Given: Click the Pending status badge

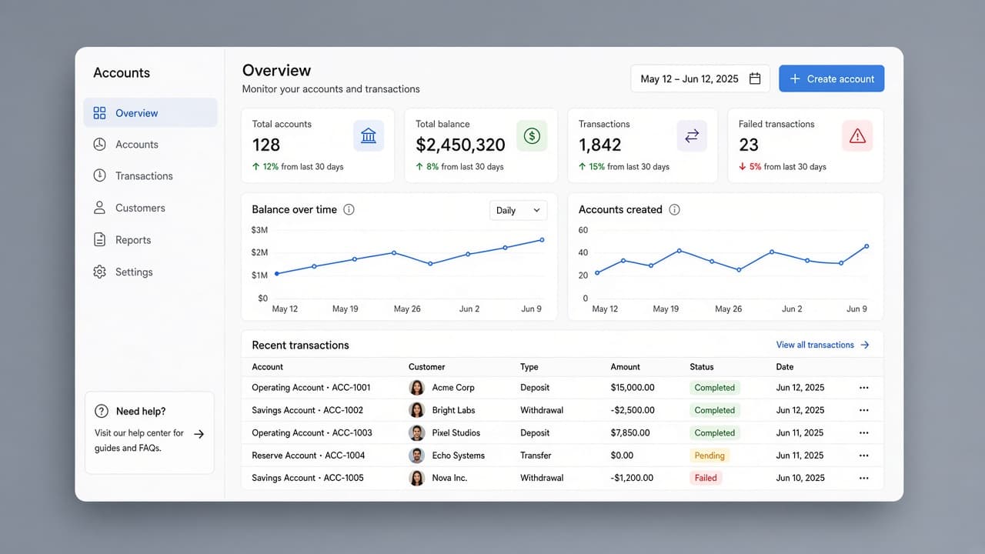Looking at the screenshot, I should [710, 456].
